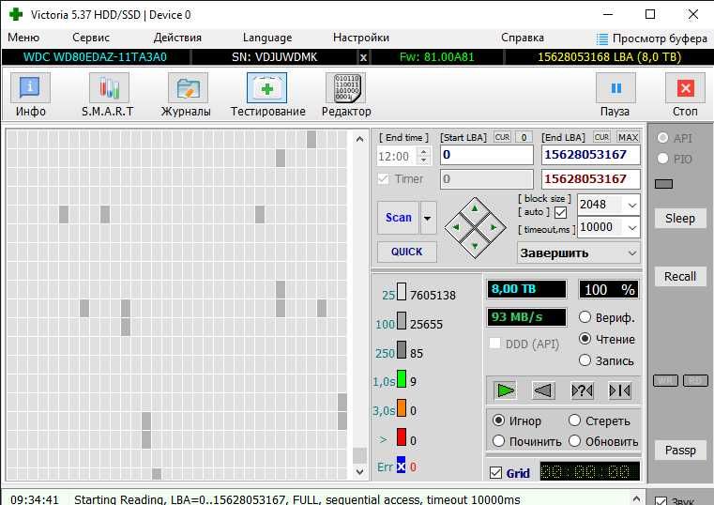Toggle the Grid checkbox
Screen dimensions: 714x505
pyautogui.click(x=495, y=473)
